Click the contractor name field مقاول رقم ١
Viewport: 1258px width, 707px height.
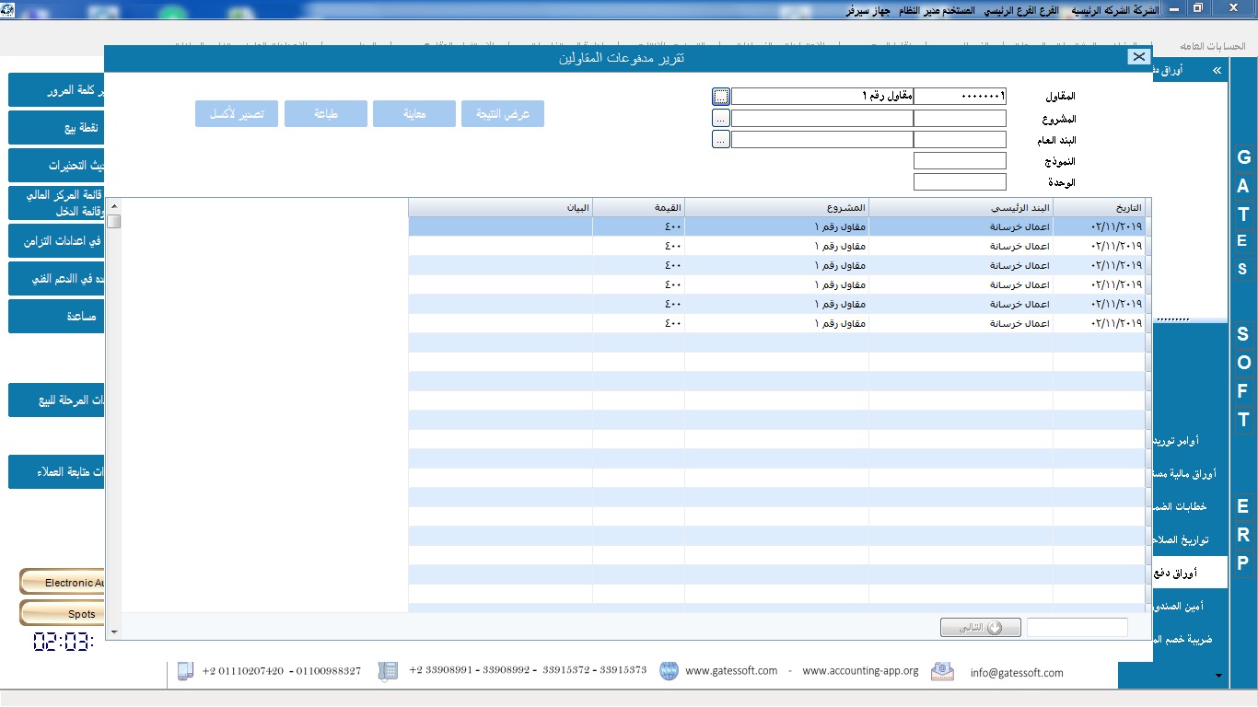[822, 96]
